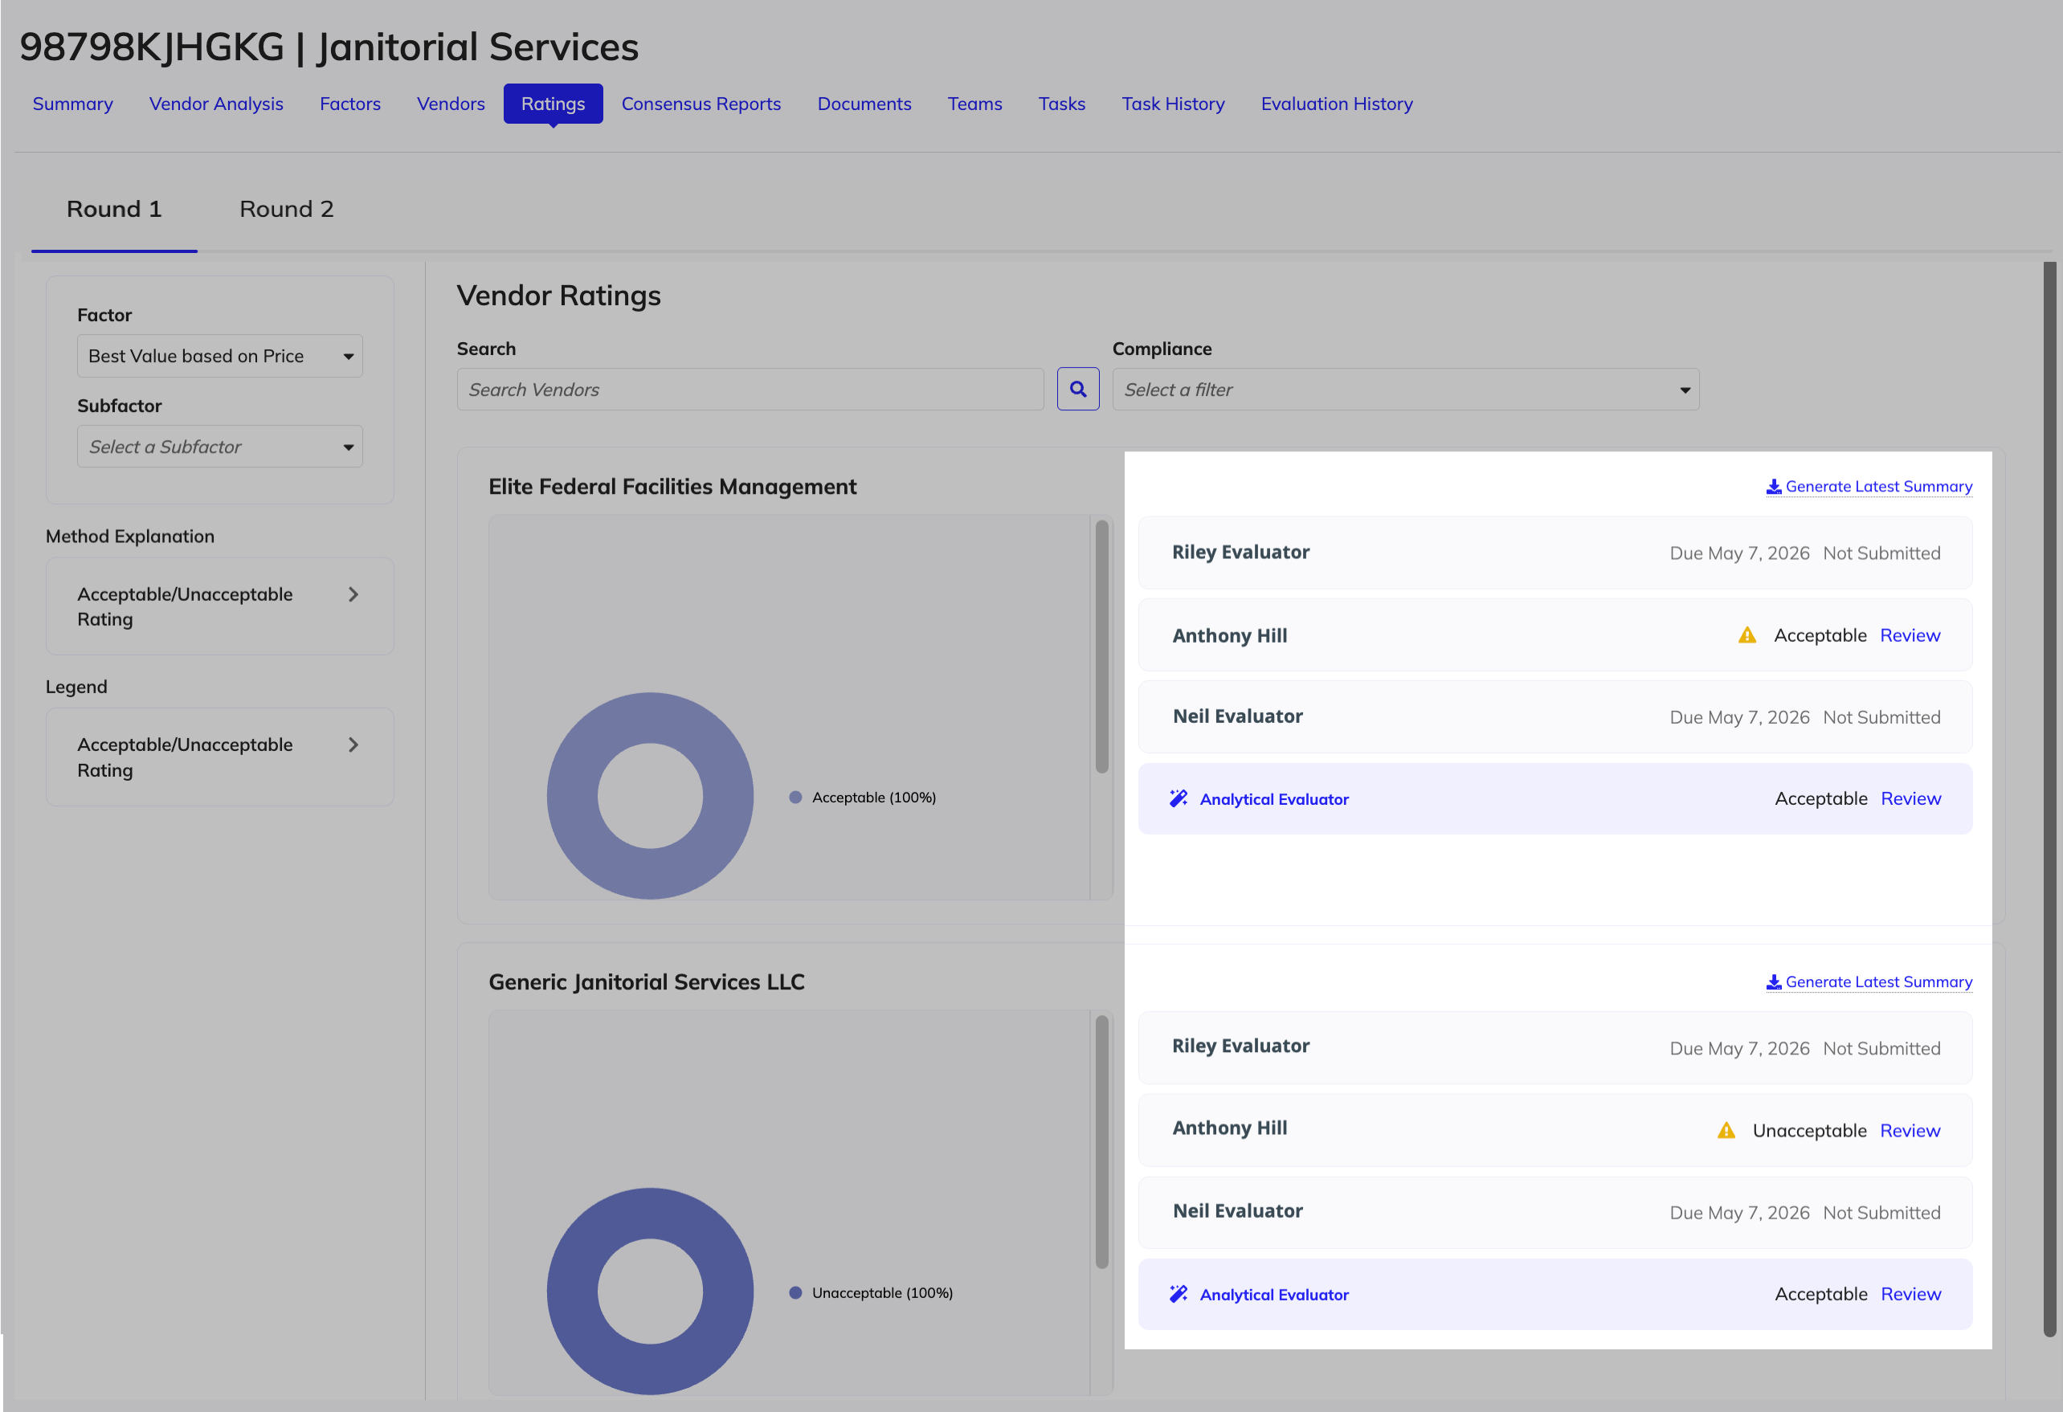Click the download icon for Generic Janitorial's summary

coord(1773,981)
